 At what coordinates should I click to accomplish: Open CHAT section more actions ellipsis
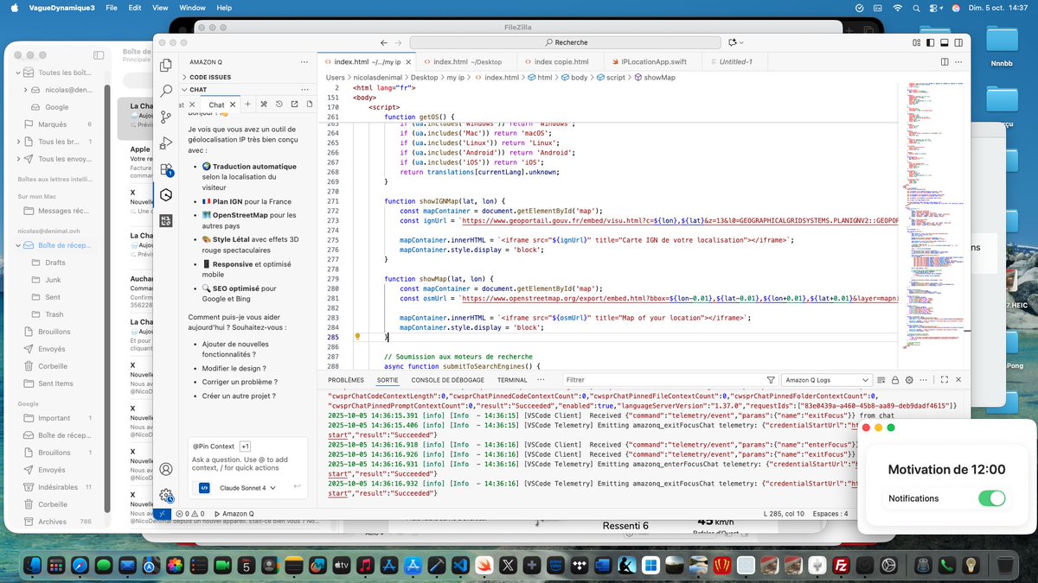[x=304, y=89]
